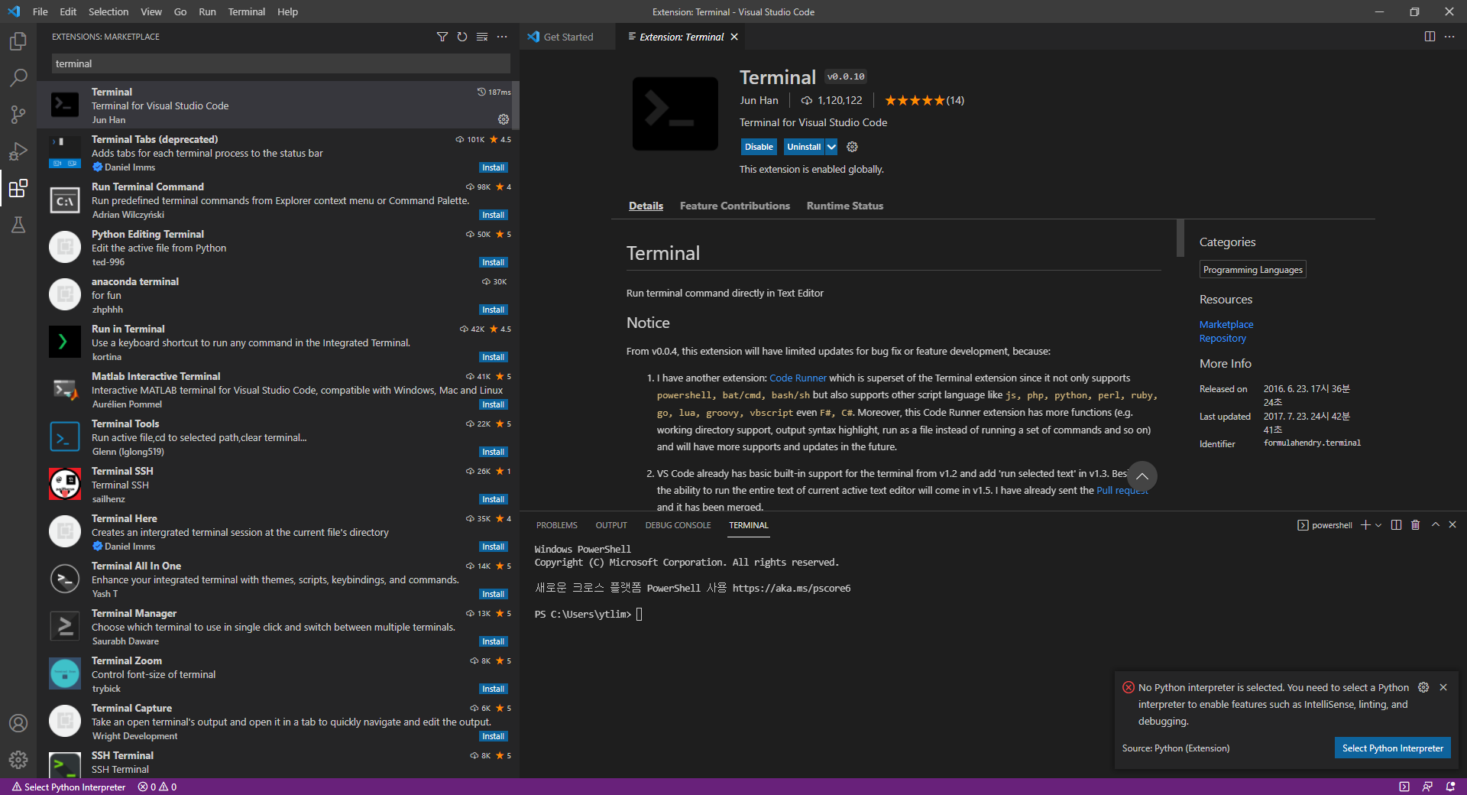The width and height of the screenshot is (1467, 795).
Task: Click the feedback icon in status bar
Action: click(x=1427, y=787)
